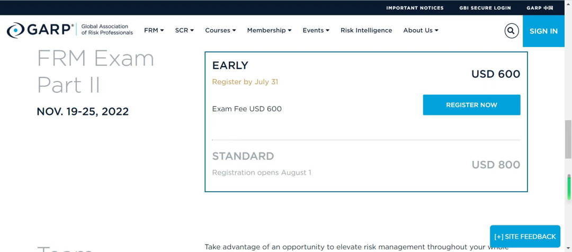Select the EARLY registration heading
The height and width of the screenshot is (252, 572).
pyautogui.click(x=230, y=66)
